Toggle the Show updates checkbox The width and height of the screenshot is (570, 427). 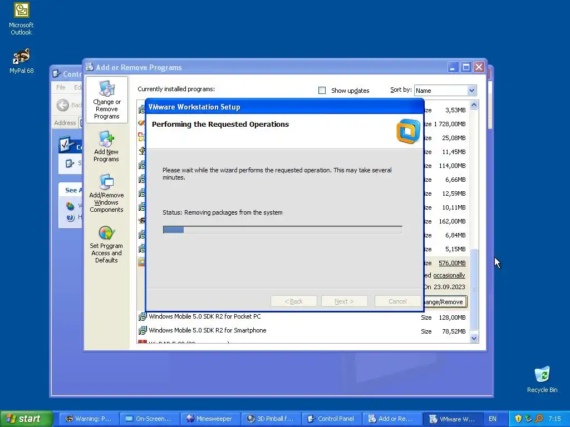coord(322,91)
